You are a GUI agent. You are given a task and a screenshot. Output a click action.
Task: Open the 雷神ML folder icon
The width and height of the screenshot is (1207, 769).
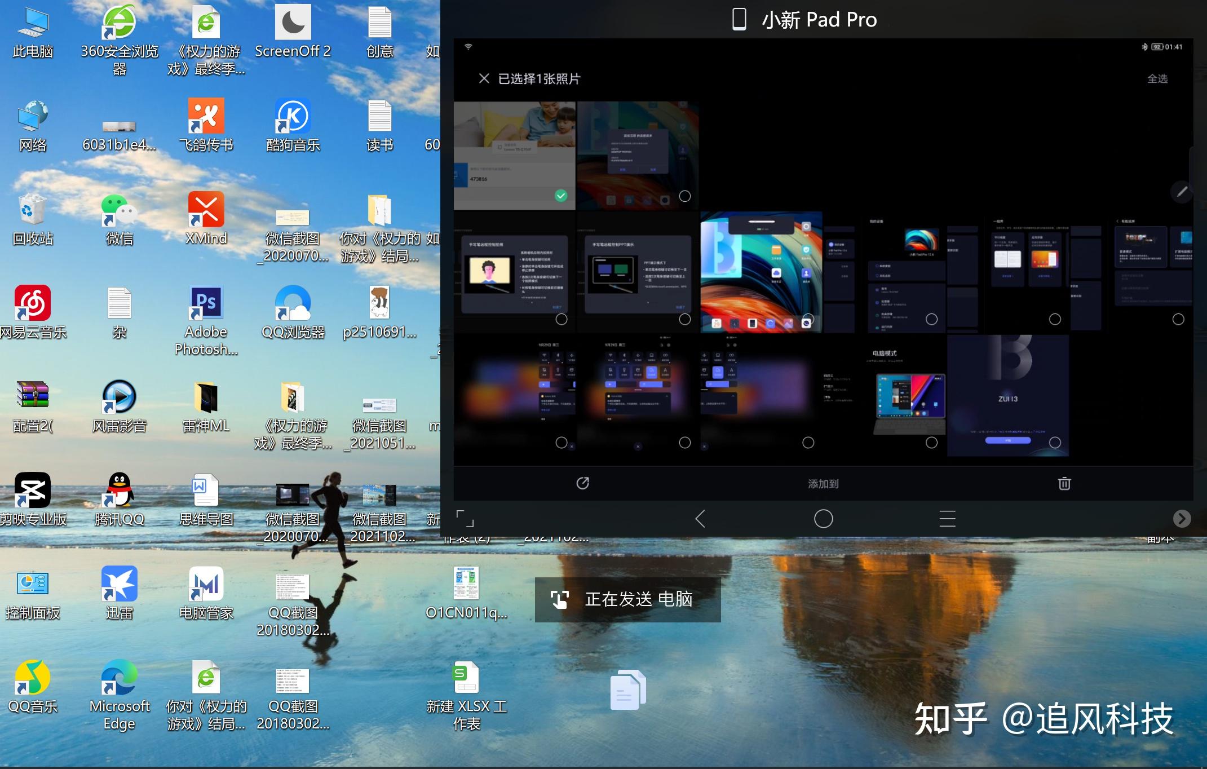click(x=206, y=406)
